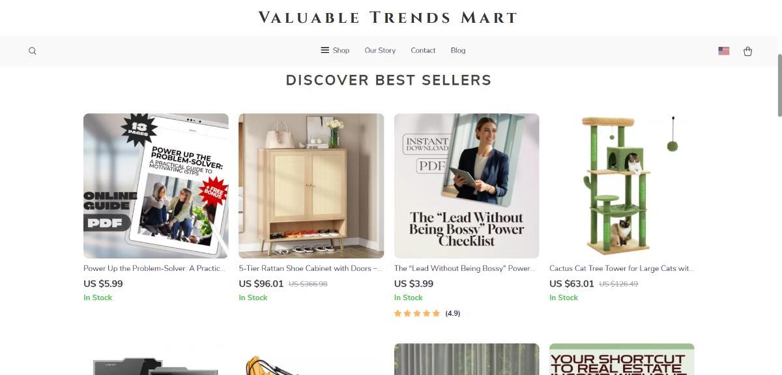View the Rattan Shoe Cabinet image
This screenshot has width=782, height=375.
(311, 186)
